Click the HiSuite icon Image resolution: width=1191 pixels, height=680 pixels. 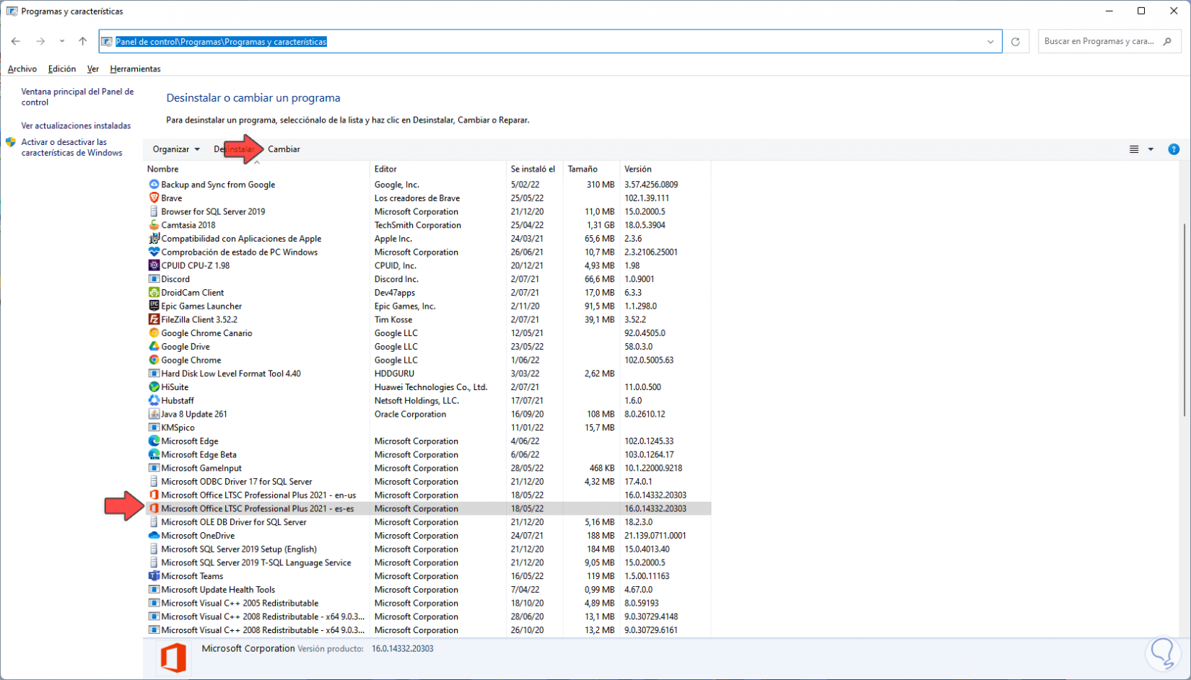(154, 387)
